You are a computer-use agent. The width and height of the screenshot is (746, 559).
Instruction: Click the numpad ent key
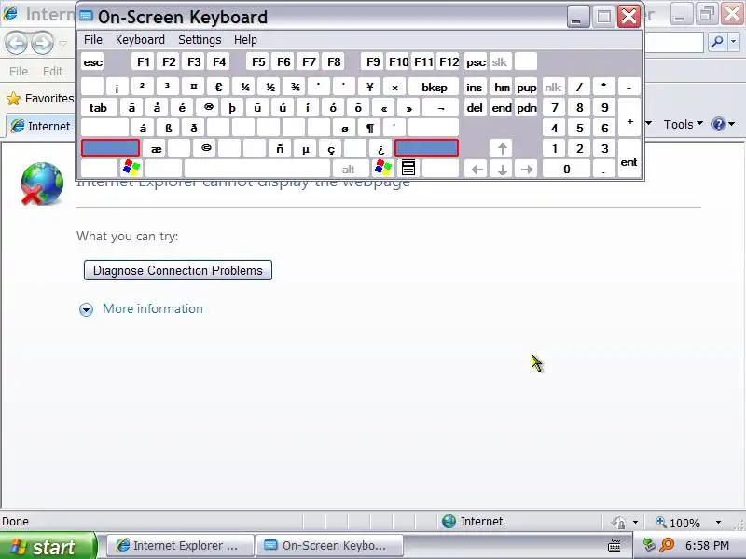point(629,158)
